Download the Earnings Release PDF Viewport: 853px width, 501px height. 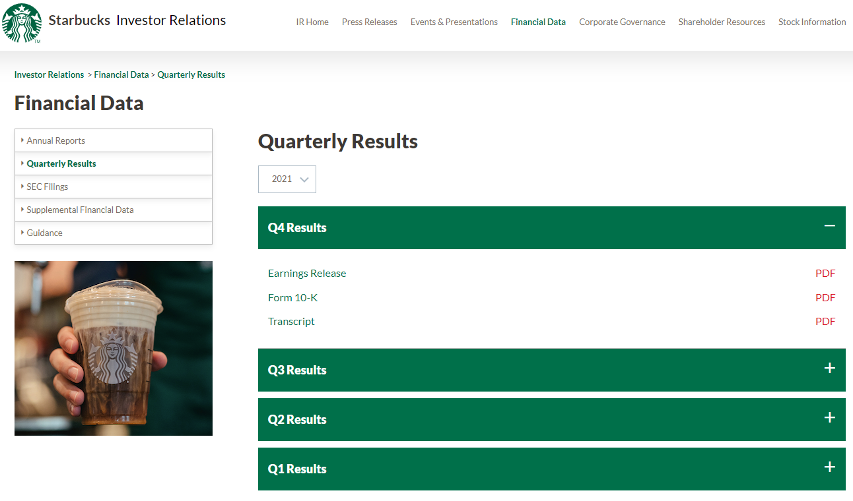(x=825, y=273)
